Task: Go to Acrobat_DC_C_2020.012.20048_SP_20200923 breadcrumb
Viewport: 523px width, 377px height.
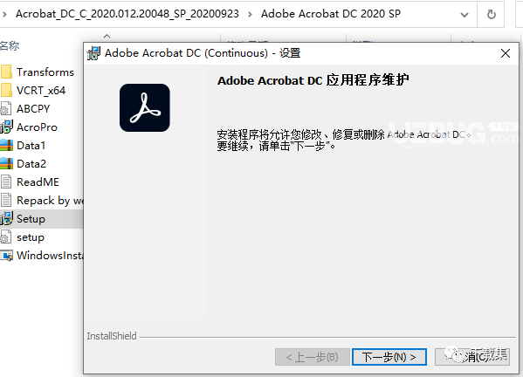Action: tap(127, 14)
